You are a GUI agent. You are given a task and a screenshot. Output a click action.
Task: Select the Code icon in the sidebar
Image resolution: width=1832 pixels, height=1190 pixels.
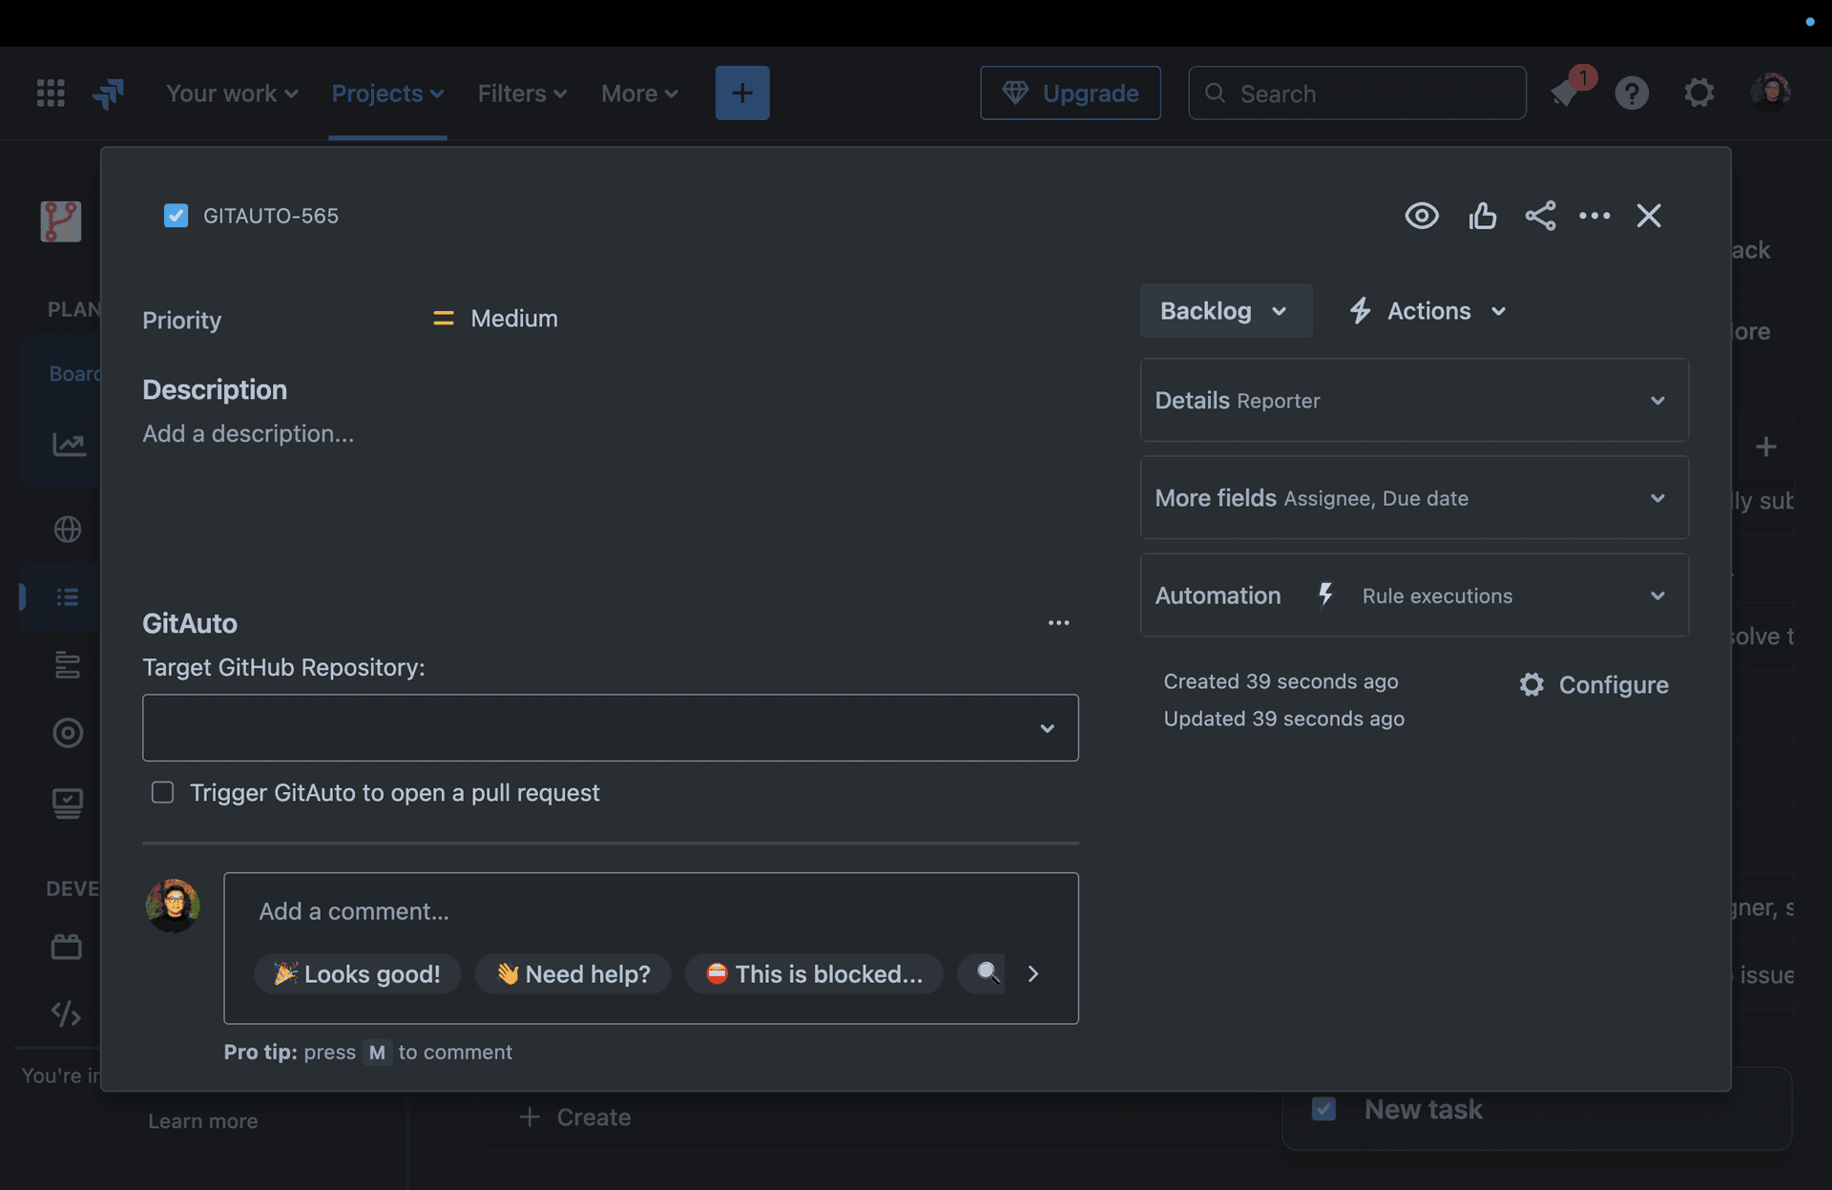(66, 1014)
